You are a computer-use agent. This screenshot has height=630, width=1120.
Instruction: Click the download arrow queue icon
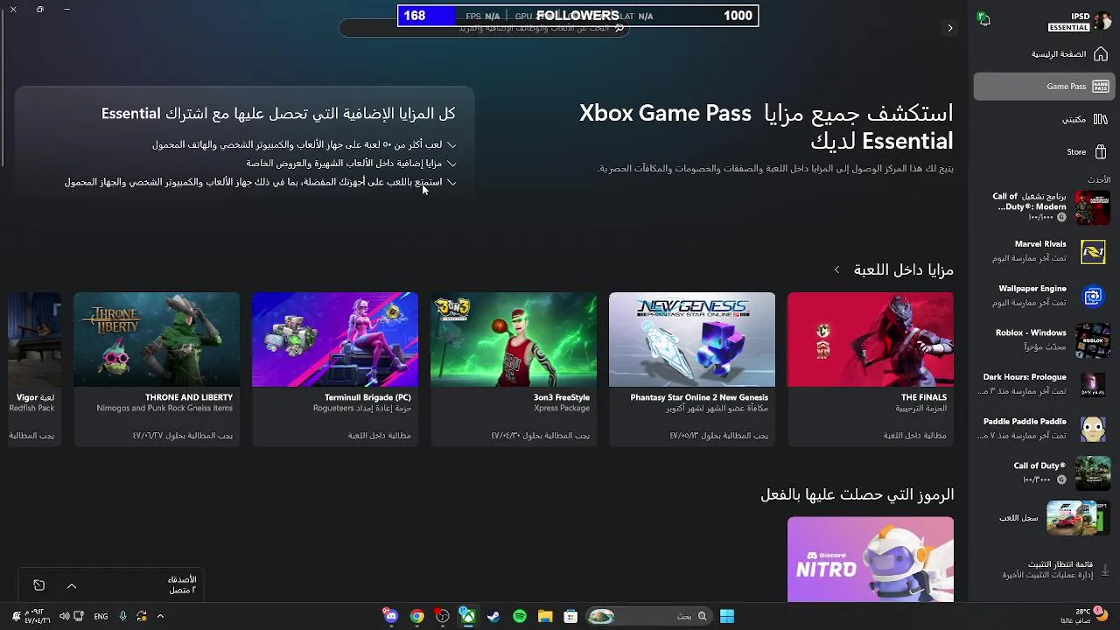point(1104,570)
